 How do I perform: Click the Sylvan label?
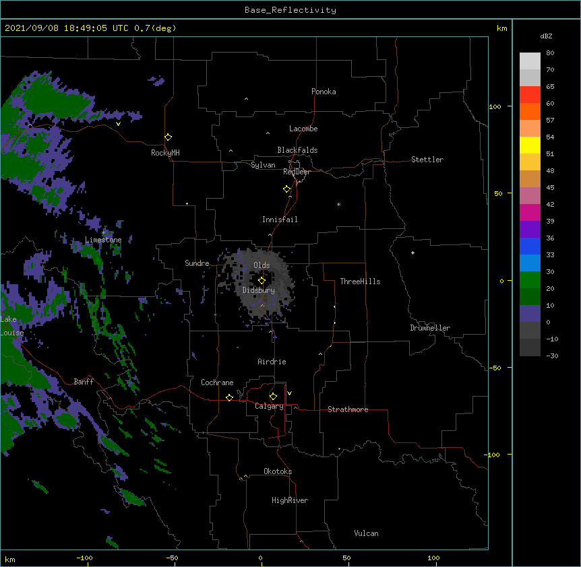[263, 165]
